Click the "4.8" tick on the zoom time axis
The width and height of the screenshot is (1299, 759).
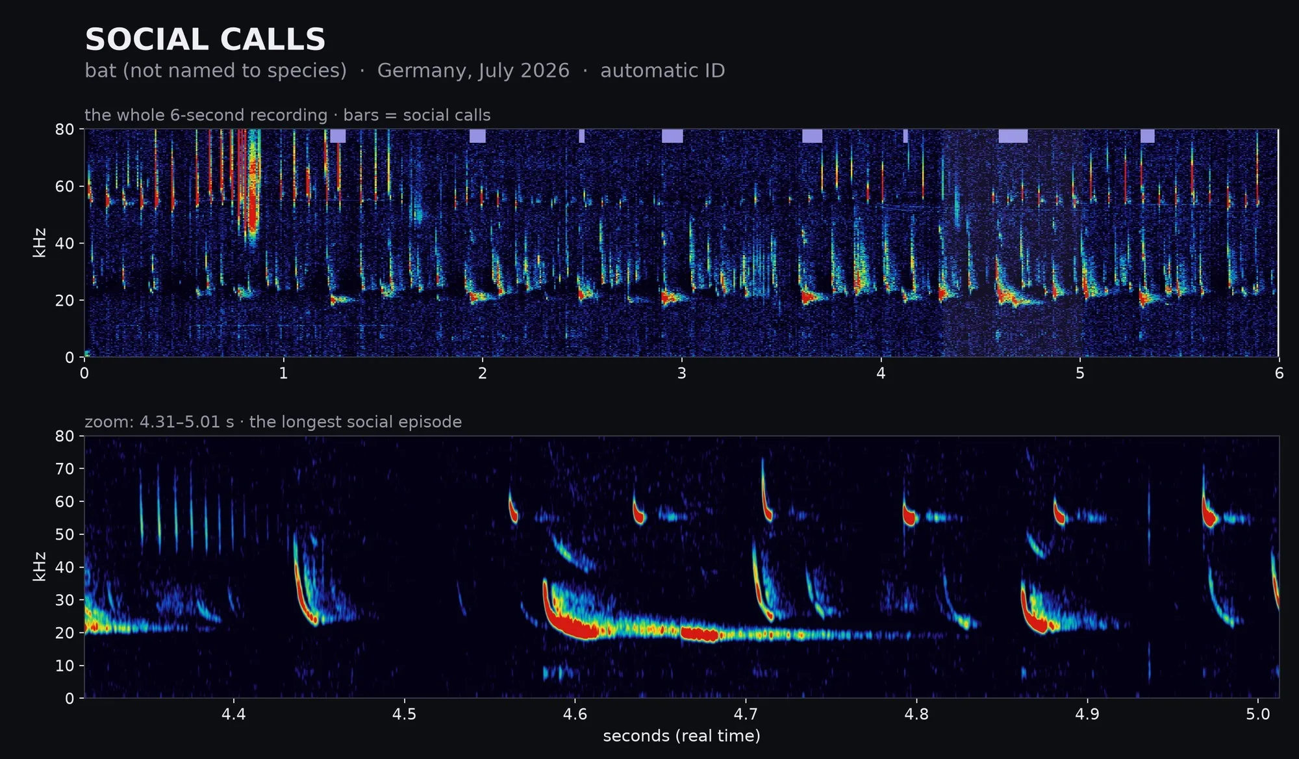(916, 714)
